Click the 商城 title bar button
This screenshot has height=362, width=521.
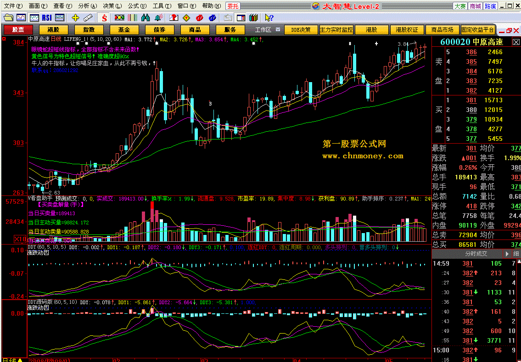(475, 6)
